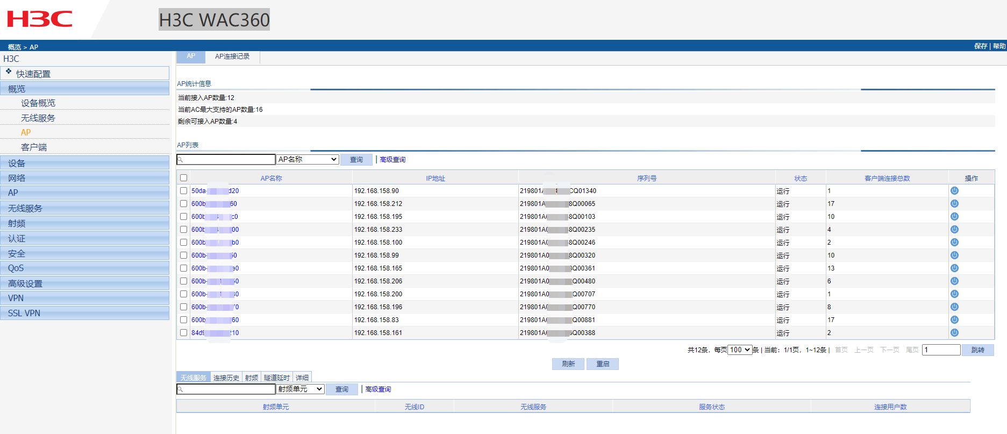Expand the SSL VPN sidebar section
This screenshot has width=1007, height=434.
coord(85,313)
